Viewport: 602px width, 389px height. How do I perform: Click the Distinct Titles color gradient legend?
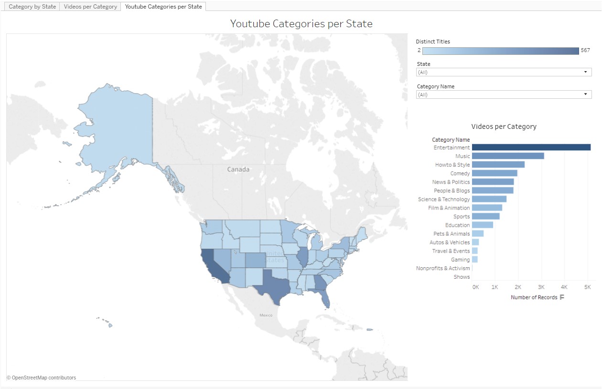coord(500,51)
